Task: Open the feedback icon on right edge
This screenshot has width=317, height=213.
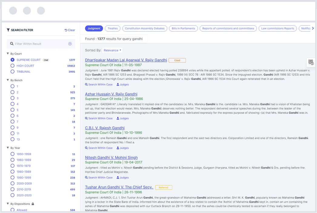Action: coord(311,62)
